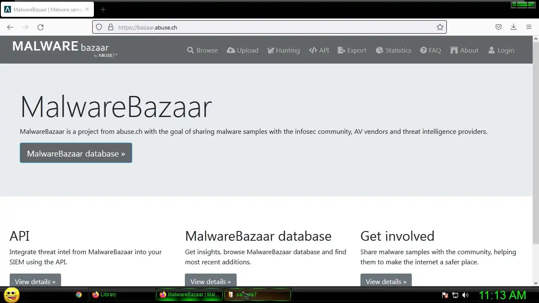539x303 pixels.
Task: Click the MalwareBazaar main heading
Action: pos(116,106)
